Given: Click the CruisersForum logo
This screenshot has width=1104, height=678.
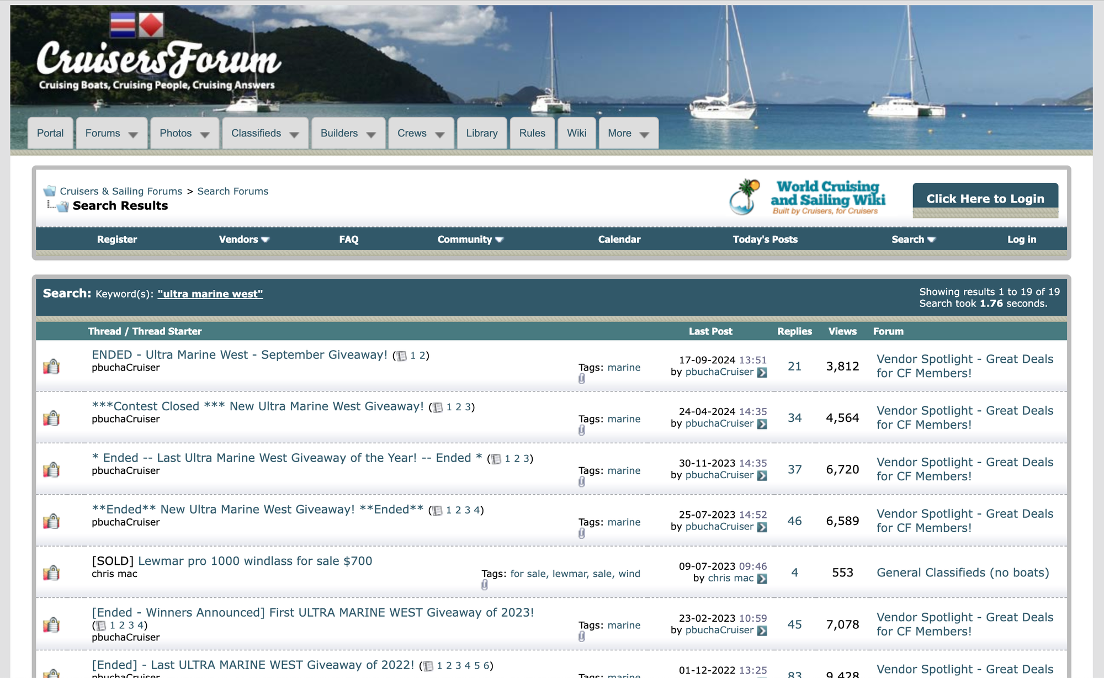Looking at the screenshot, I should tap(158, 60).
